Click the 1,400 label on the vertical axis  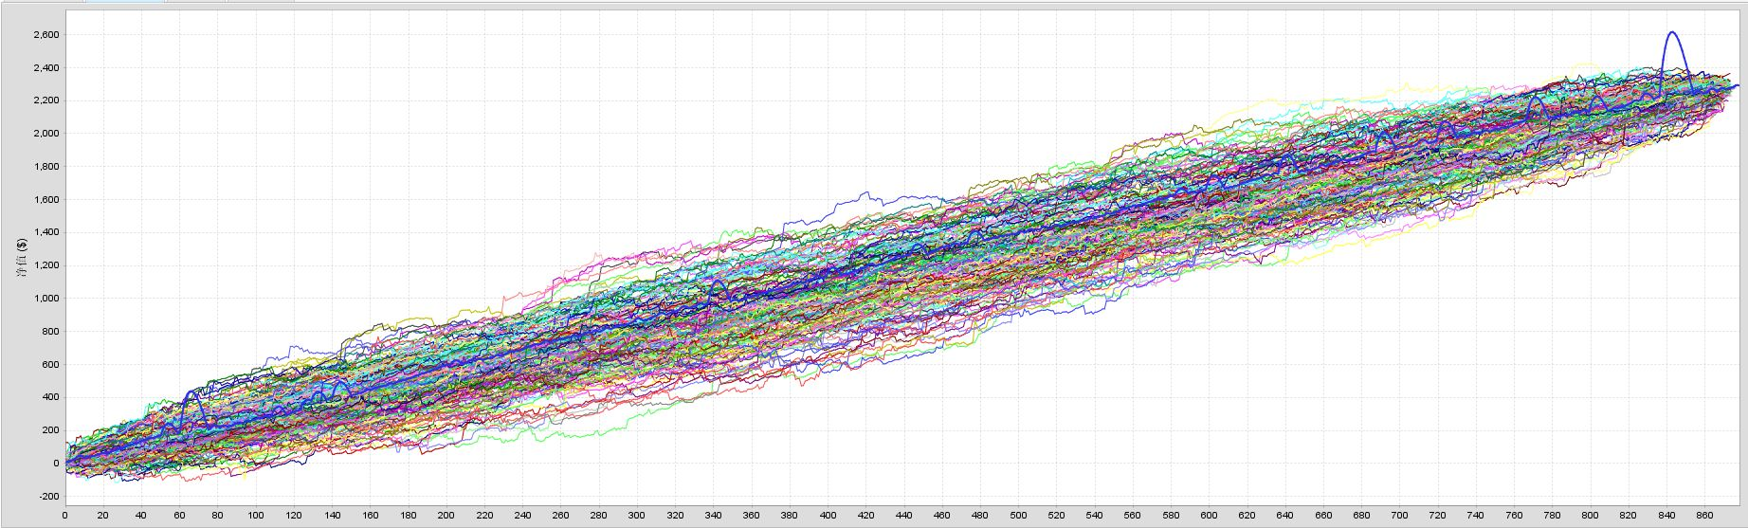tap(46, 232)
